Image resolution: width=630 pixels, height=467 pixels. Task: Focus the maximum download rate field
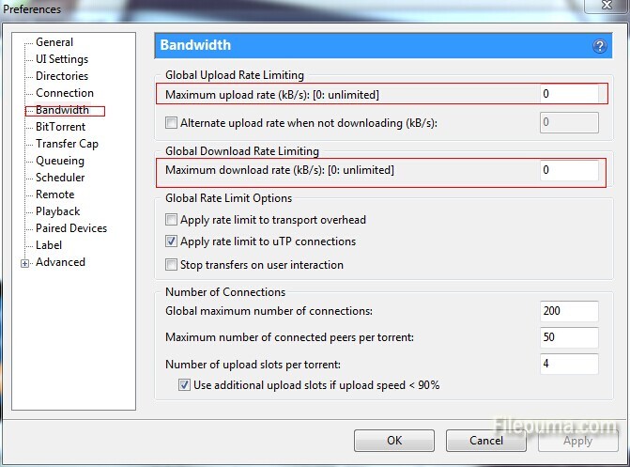tap(569, 170)
